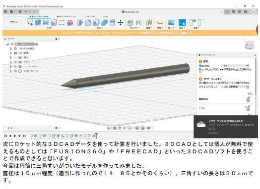Select the Split Body tool
The image size is (260, 189).
pos(113,23)
